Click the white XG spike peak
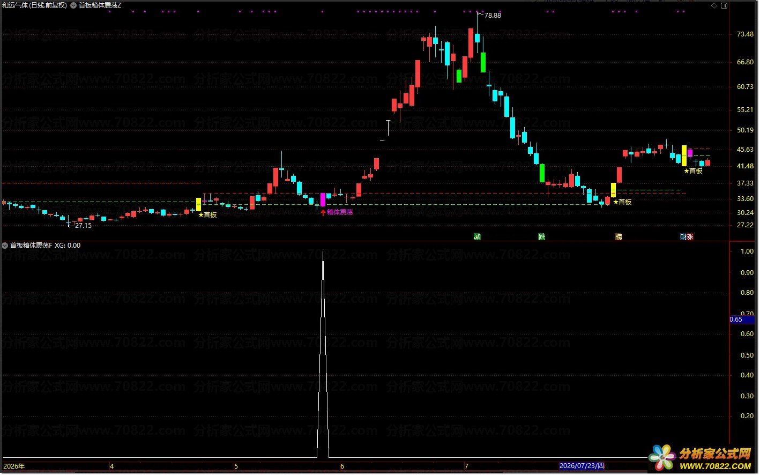 323,253
